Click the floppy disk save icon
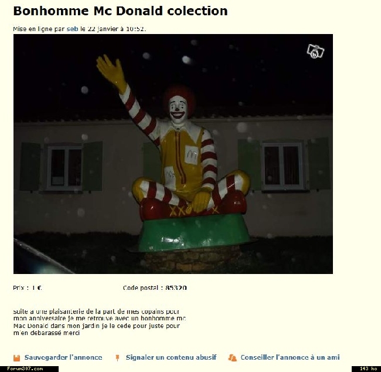 click(x=16, y=358)
